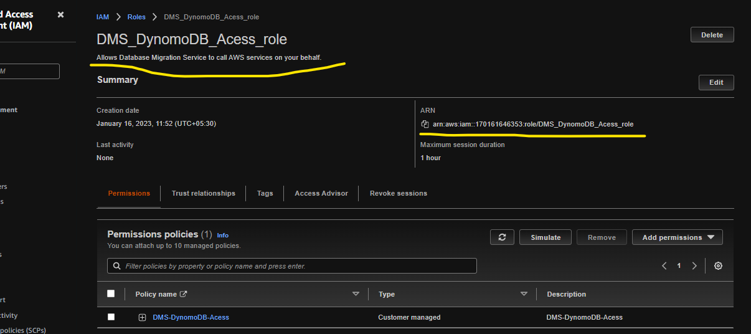This screenshot has width=751, height=334.
Task: Click the '1 hour' session duration value
Action: click(x=430, y=158)
